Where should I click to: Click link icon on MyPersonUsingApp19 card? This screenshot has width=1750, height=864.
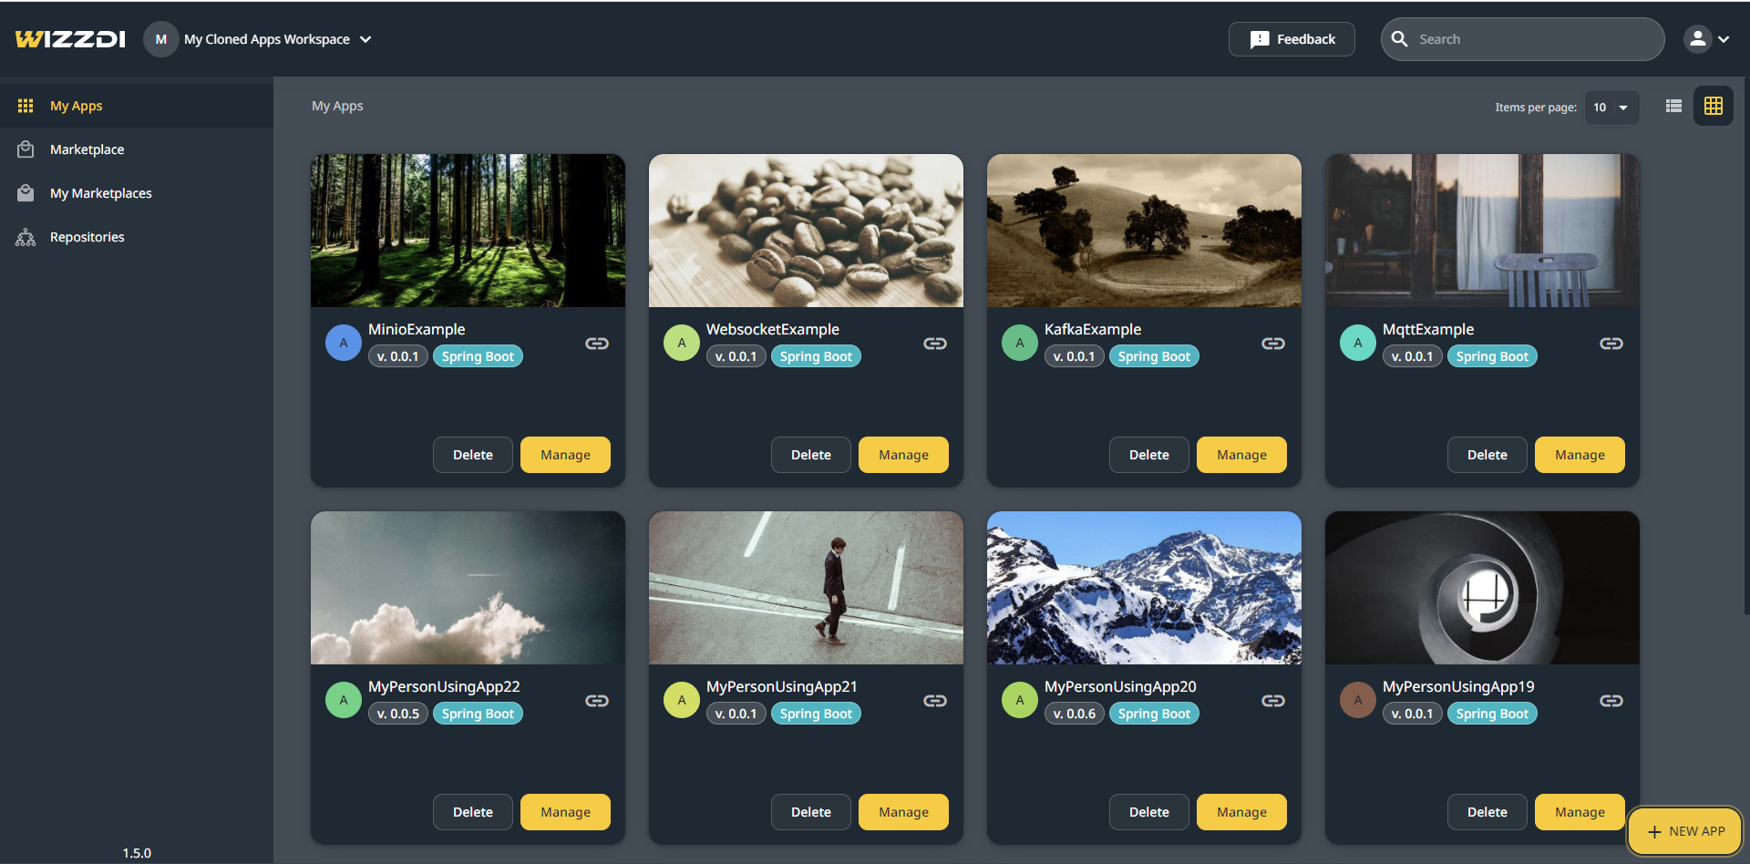[x=1611, y=701]
